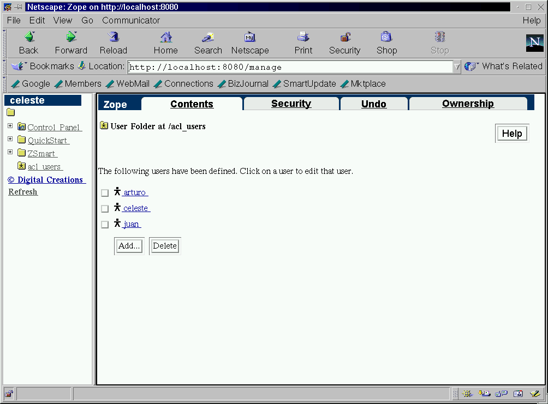The width and height of the screenshot is (548, 404).
Task: Open the SmartUpdate personal toolbar bookmark
Action: (304, 84)
